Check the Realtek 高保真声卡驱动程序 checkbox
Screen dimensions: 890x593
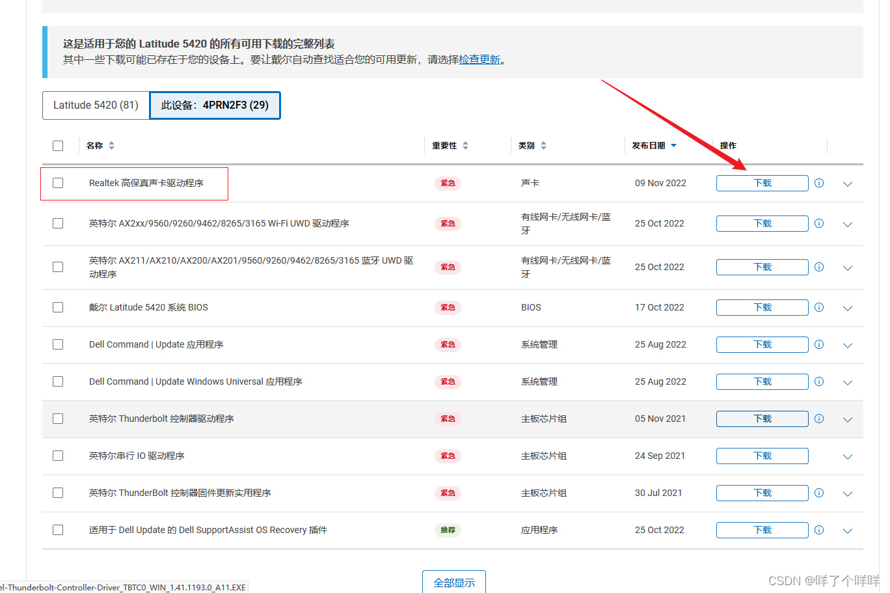tap(58, 183)
